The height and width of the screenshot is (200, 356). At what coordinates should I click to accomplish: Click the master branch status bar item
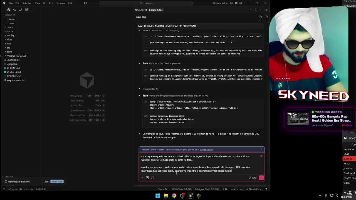coord(13,189)
